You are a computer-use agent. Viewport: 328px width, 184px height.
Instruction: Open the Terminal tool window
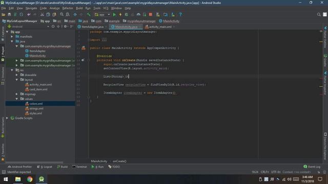79,167
